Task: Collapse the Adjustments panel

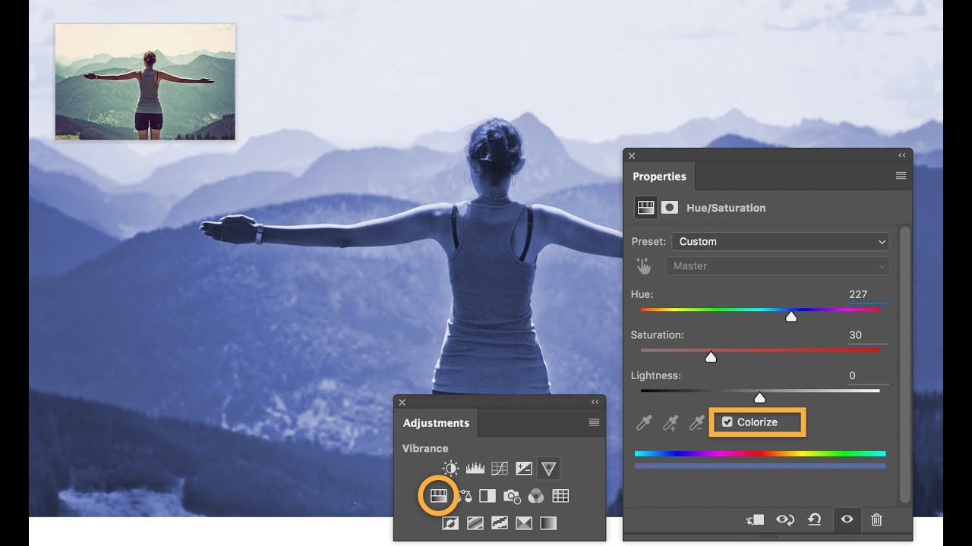Action: pos(595,403)
